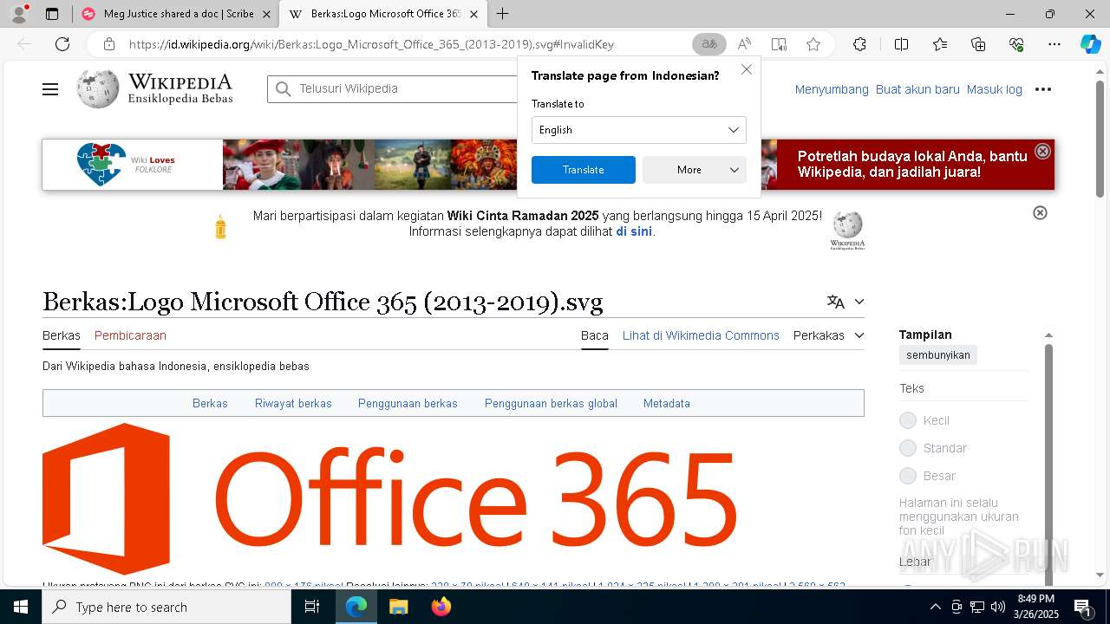Open Lihat di Wikimedia Commons tab
The image size is (1110, 624).
[x=701, y=335]
